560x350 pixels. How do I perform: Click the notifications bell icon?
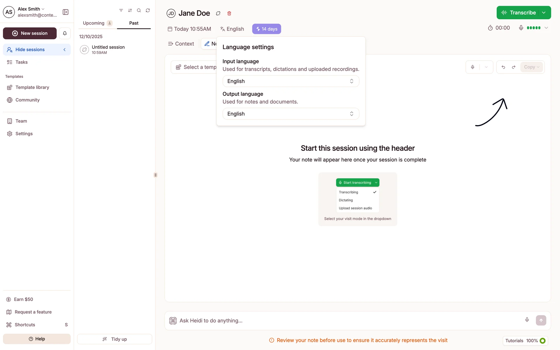pyautogui.click(x=65, y=33)
